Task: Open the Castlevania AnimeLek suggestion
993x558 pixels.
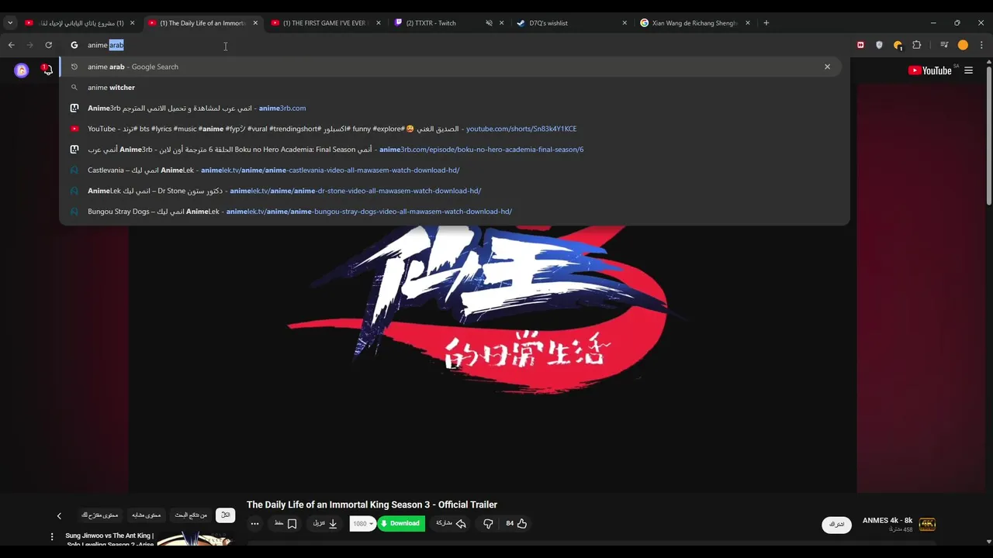Action: coord(452,170)
